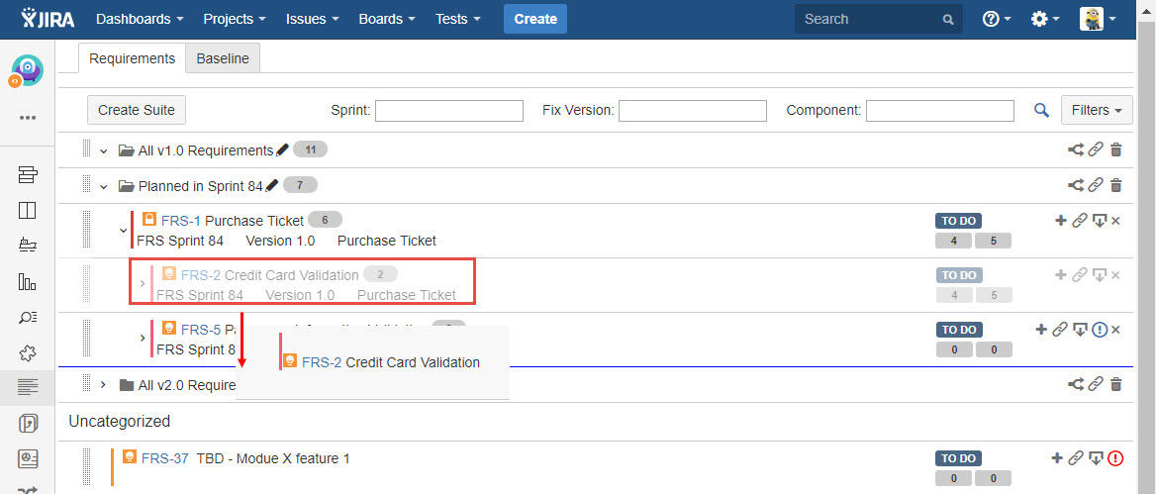Collapse the All v1.0 Requirements suite
1156x494 pixels.
pos(103,150)
